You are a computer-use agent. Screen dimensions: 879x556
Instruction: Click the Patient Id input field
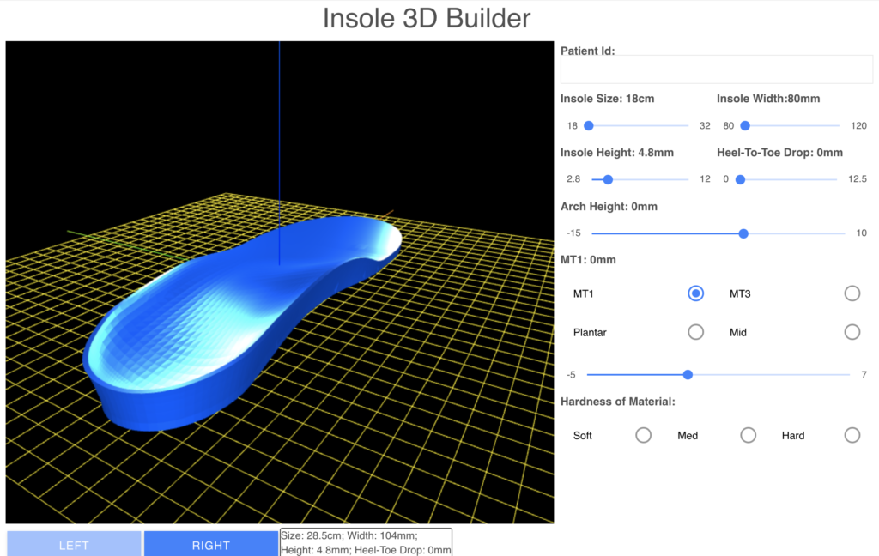(717, 69)
